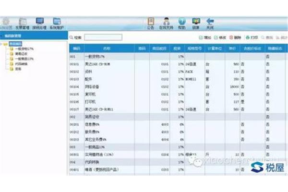Select 代码转换 folder in the tree

(21, 64)
